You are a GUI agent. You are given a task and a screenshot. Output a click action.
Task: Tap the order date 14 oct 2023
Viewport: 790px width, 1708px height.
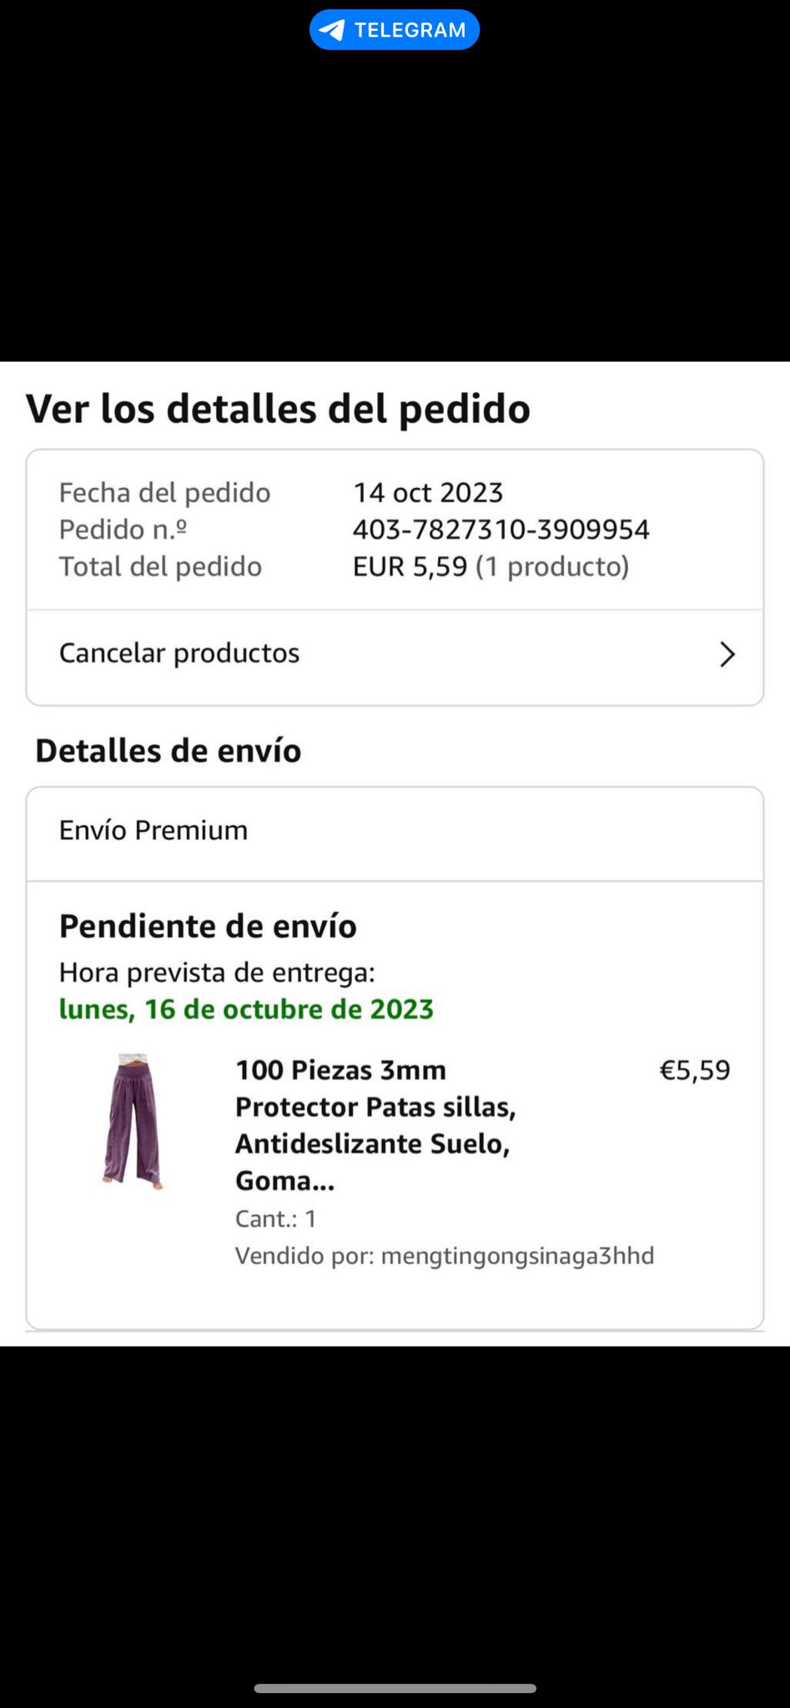(x=428, y=493)
